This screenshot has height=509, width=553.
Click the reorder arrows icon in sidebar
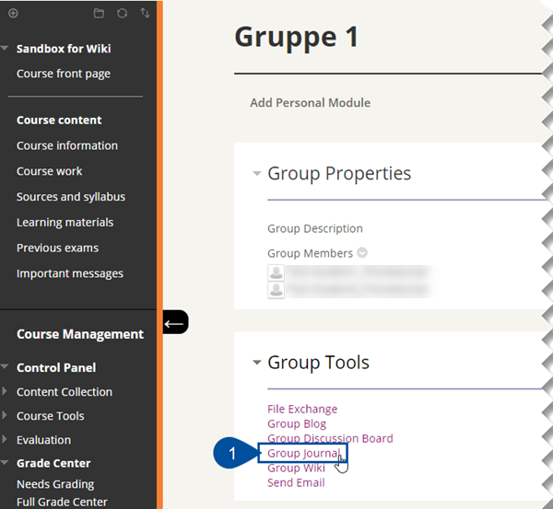click(x=145, y=13)
